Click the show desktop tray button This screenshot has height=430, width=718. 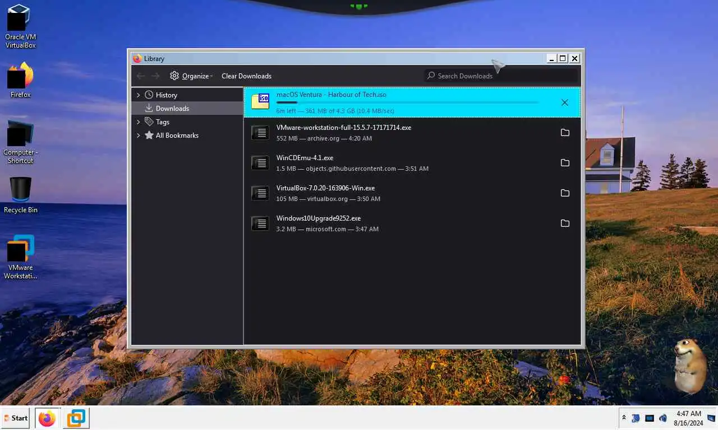coord(711,418)
